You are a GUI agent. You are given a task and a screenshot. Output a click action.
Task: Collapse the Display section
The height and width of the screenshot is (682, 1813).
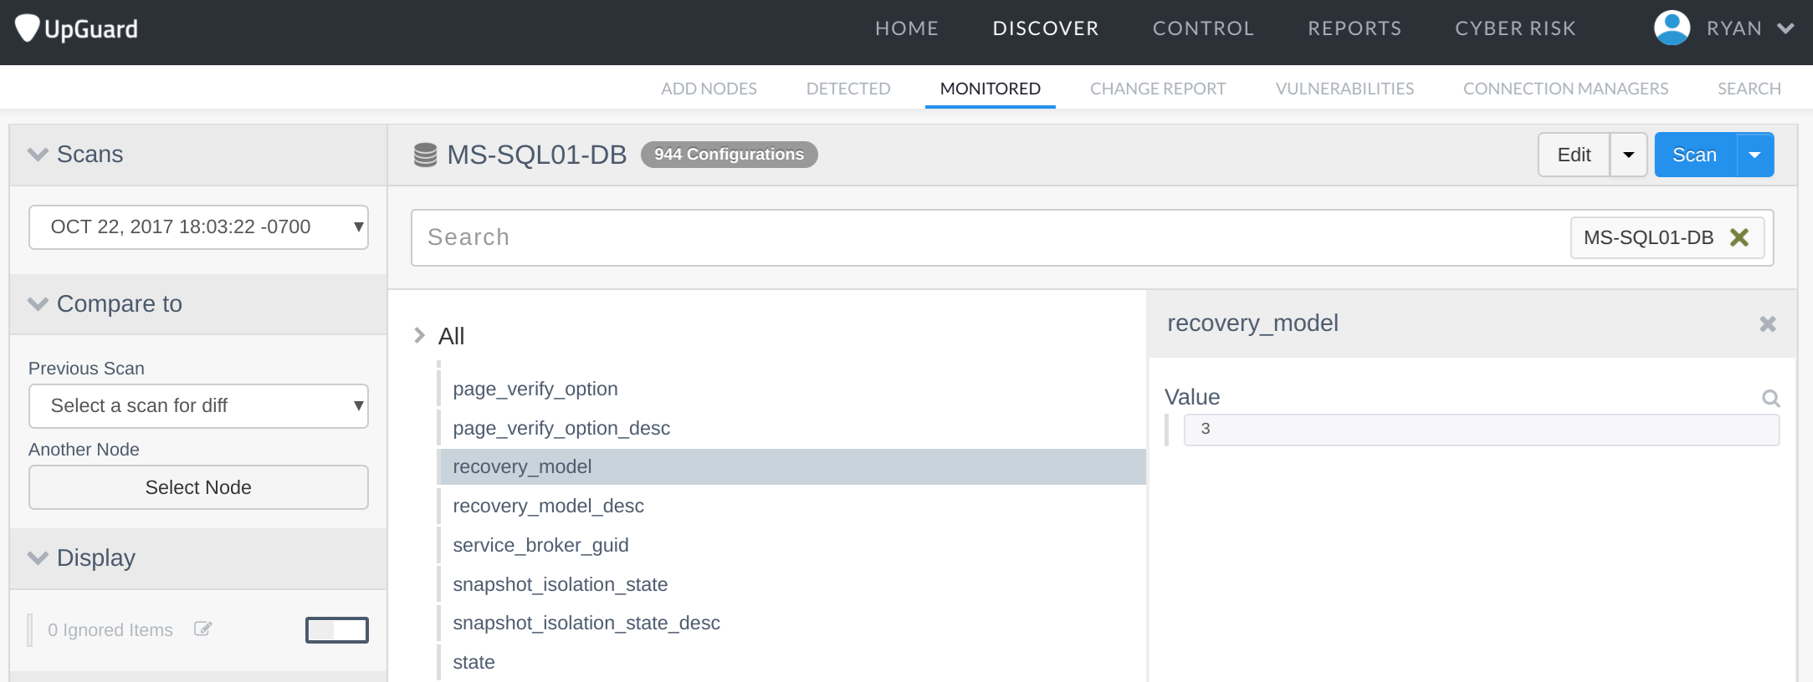pyautogui.click(x=38, y=557)
